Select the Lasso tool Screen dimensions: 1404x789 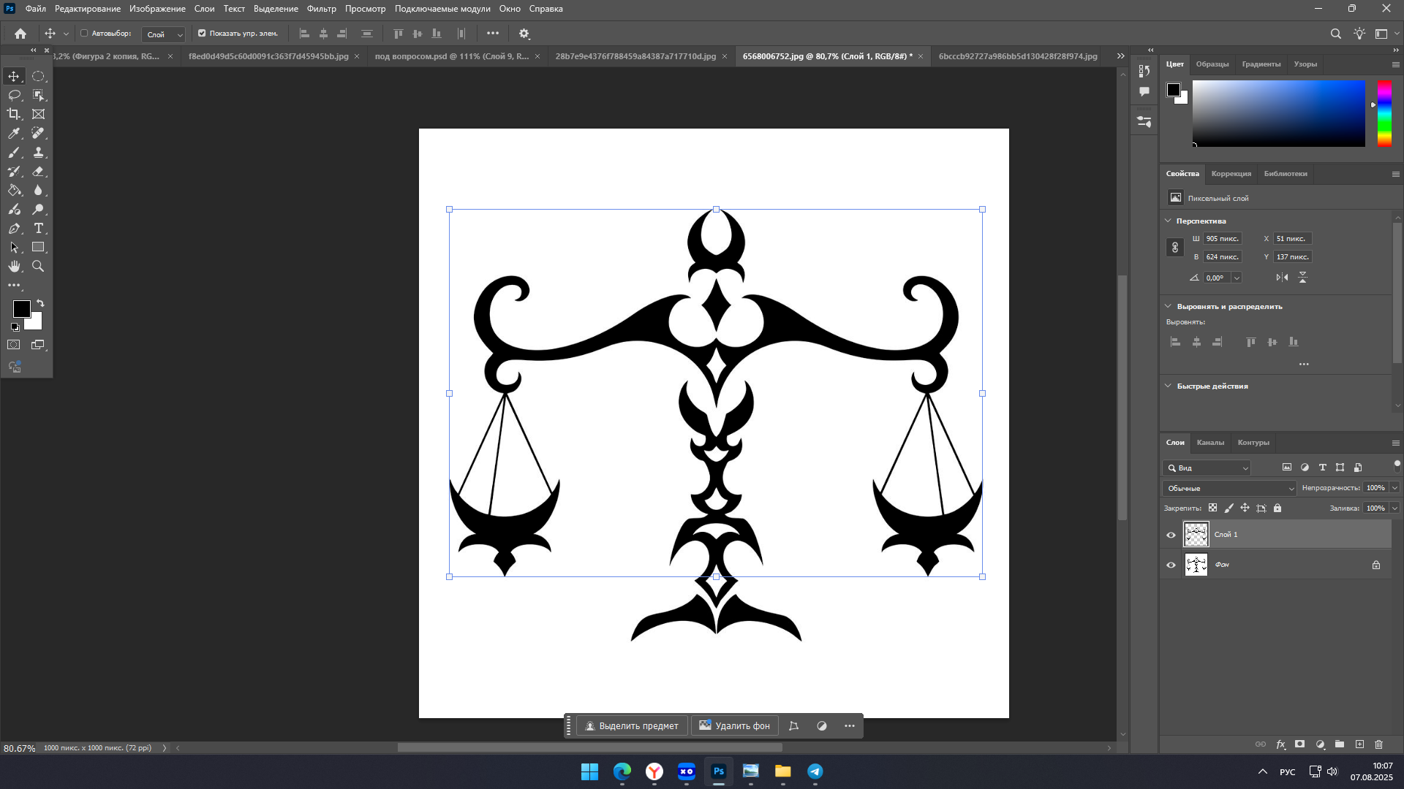point(14,95)
